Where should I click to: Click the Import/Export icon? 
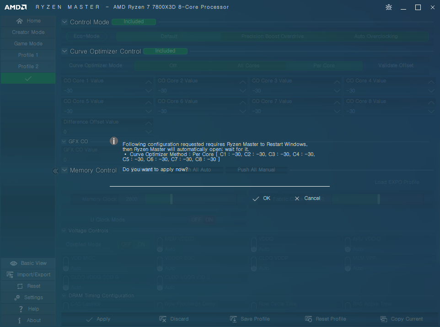[10, 275]
